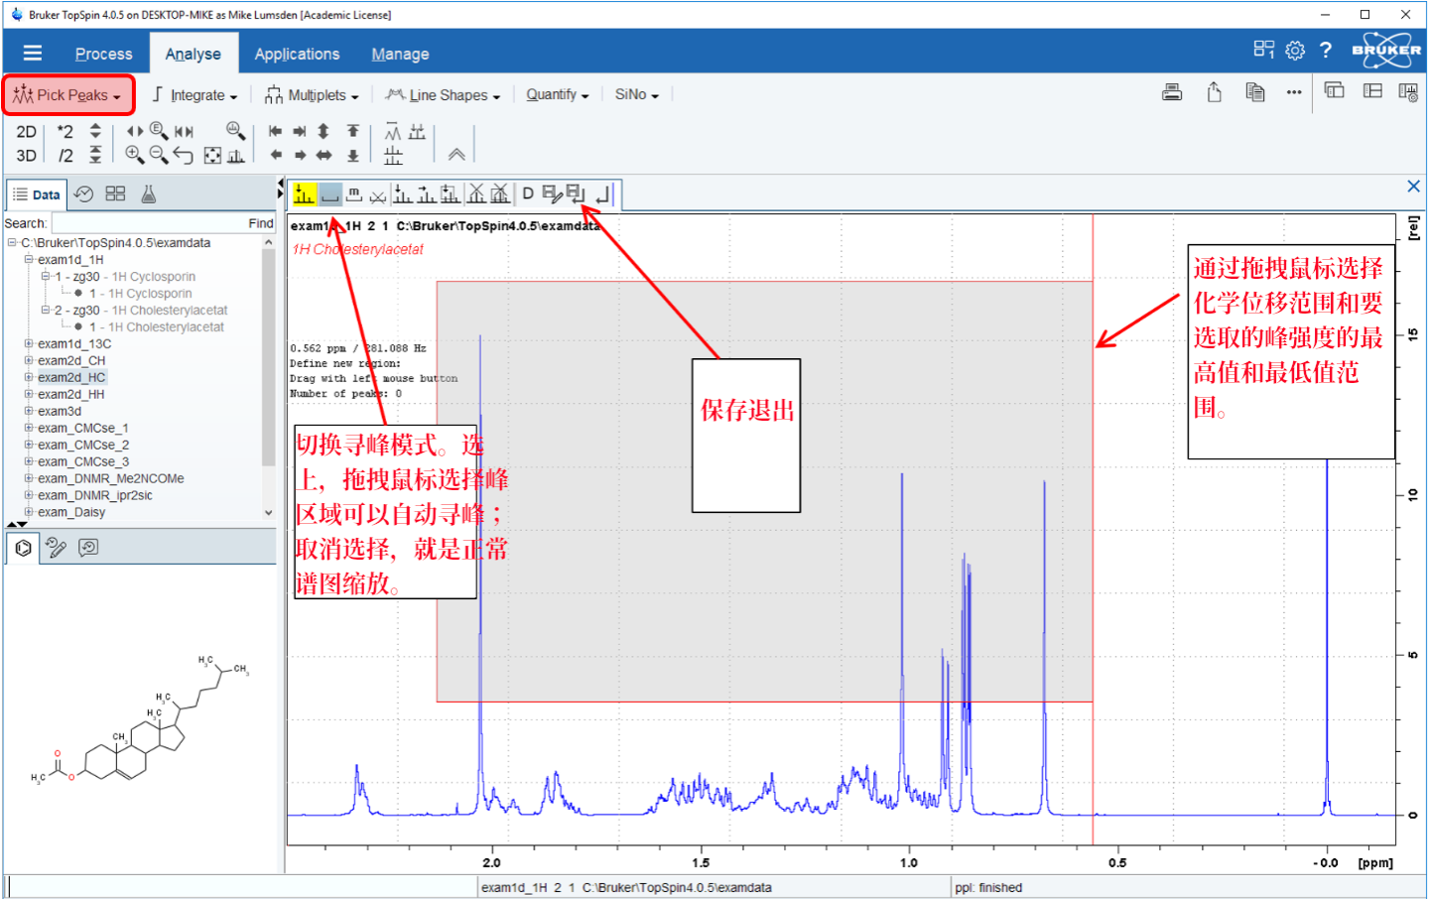1429x899 pixels.
Task: Click the Find button beside search
Action: pos(260,223)
